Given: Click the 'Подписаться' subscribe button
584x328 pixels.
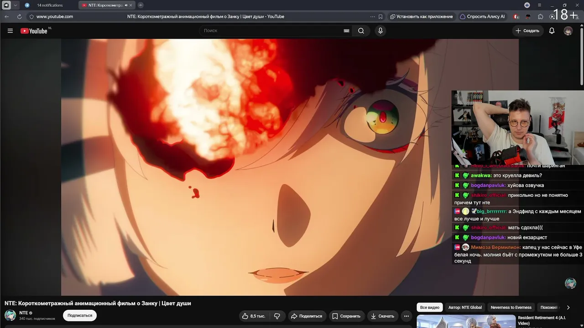Looking at the screenshot, I should 80,315.
